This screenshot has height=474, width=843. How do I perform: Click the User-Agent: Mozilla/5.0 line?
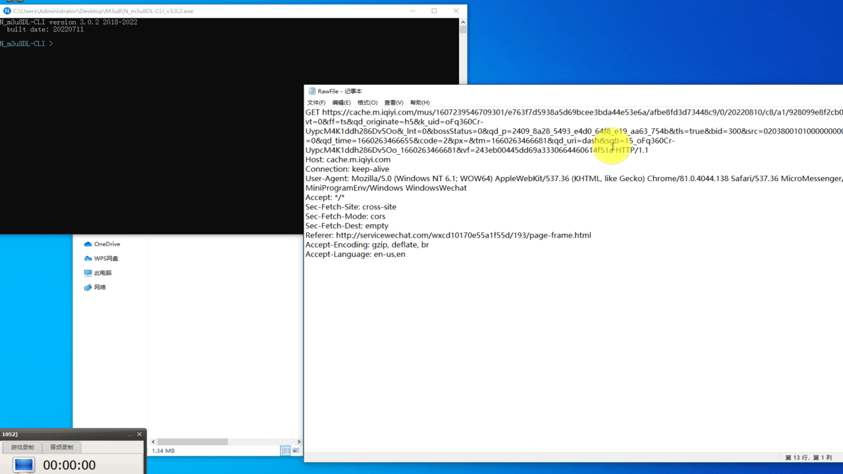[574, 178]
